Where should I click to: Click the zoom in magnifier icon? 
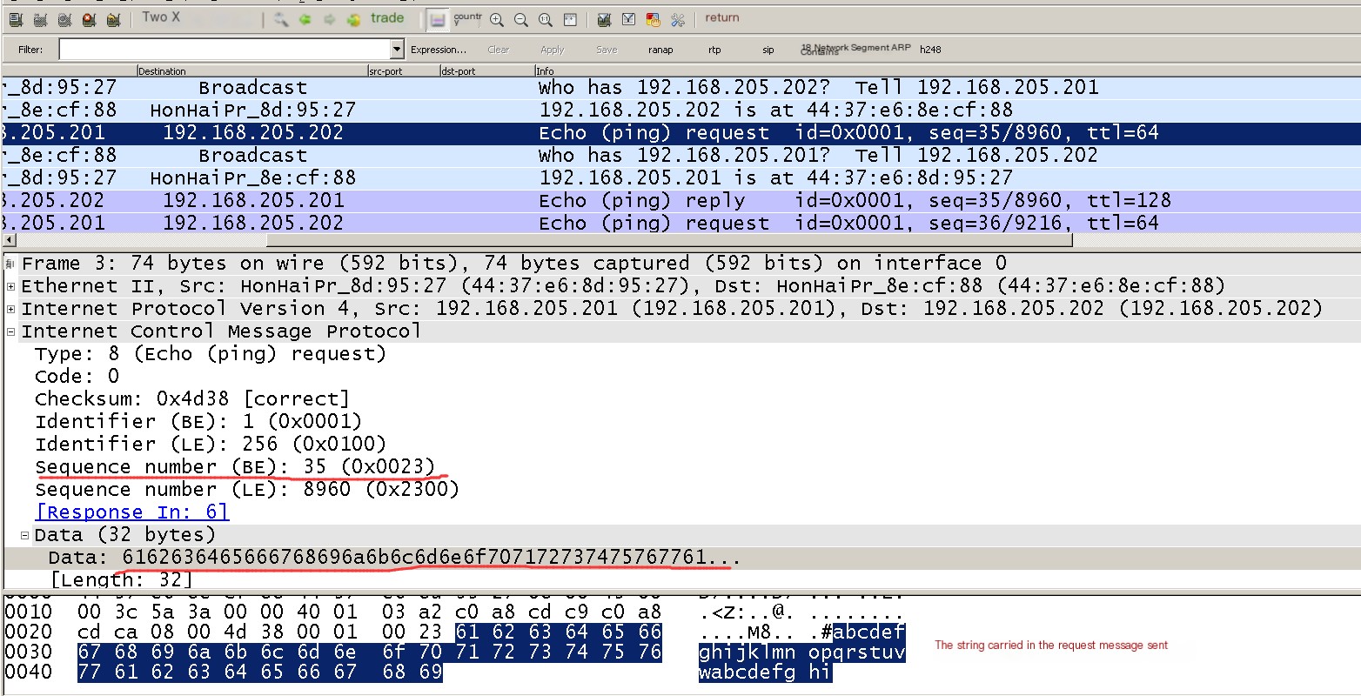pos(496,18)
